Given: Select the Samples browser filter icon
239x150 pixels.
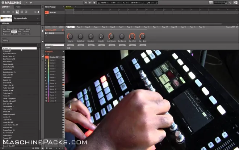Looking at the screenshot, I should pos(26,12).
